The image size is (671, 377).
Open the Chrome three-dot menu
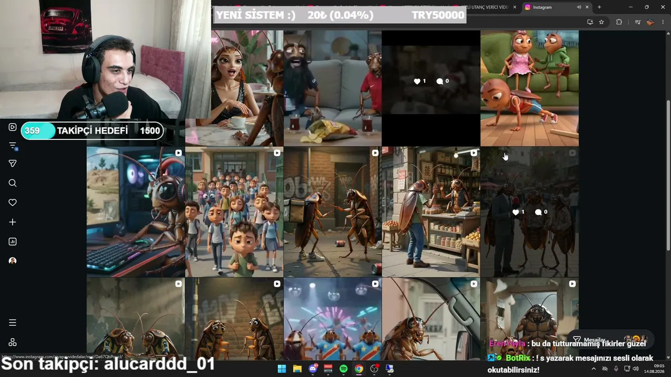point(663,22)
